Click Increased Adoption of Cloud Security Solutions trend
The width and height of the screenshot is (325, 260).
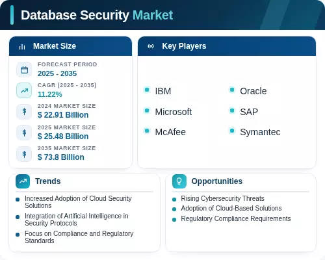[x=78, y=202]
